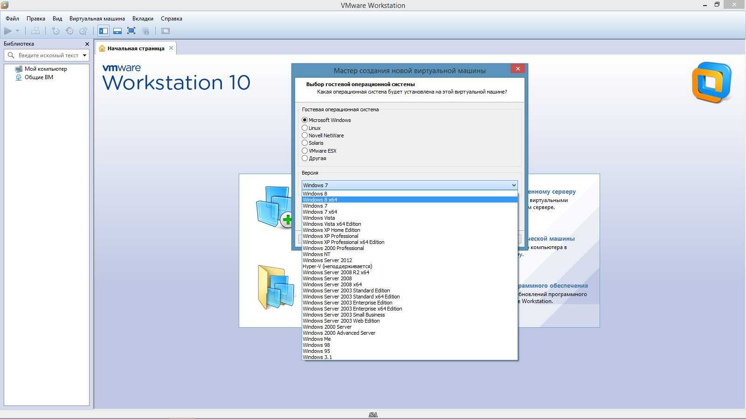The height and width of the screenshot is (419, 746).
Task: Choose Windows Server 2003 Small Business entry
Action: point(409,315)
